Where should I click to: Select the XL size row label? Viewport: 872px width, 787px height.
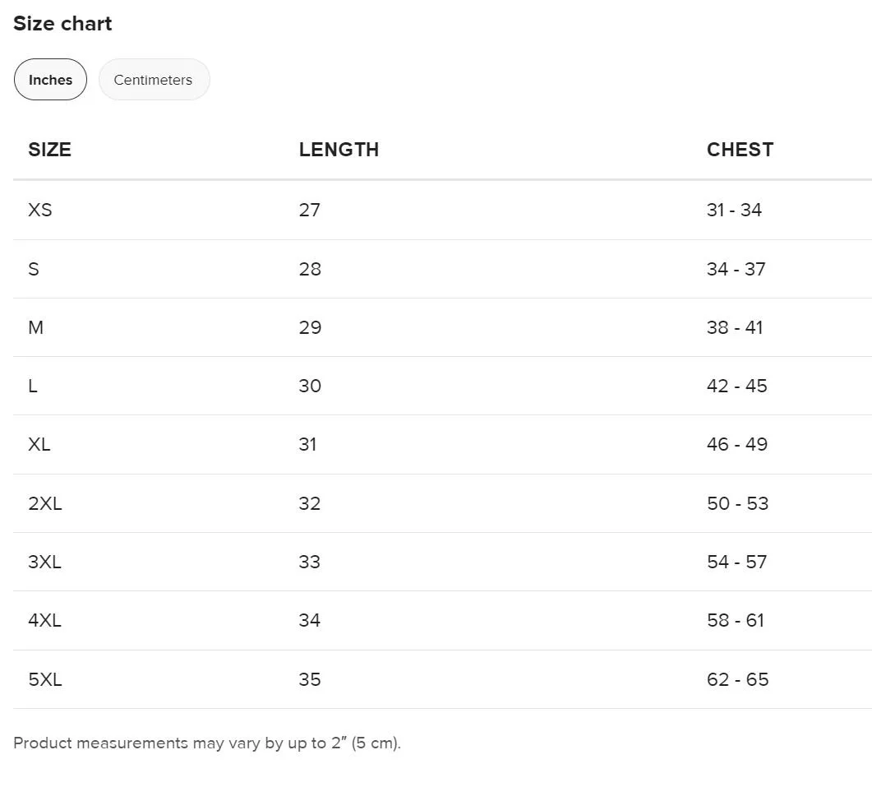click(39, 444)
